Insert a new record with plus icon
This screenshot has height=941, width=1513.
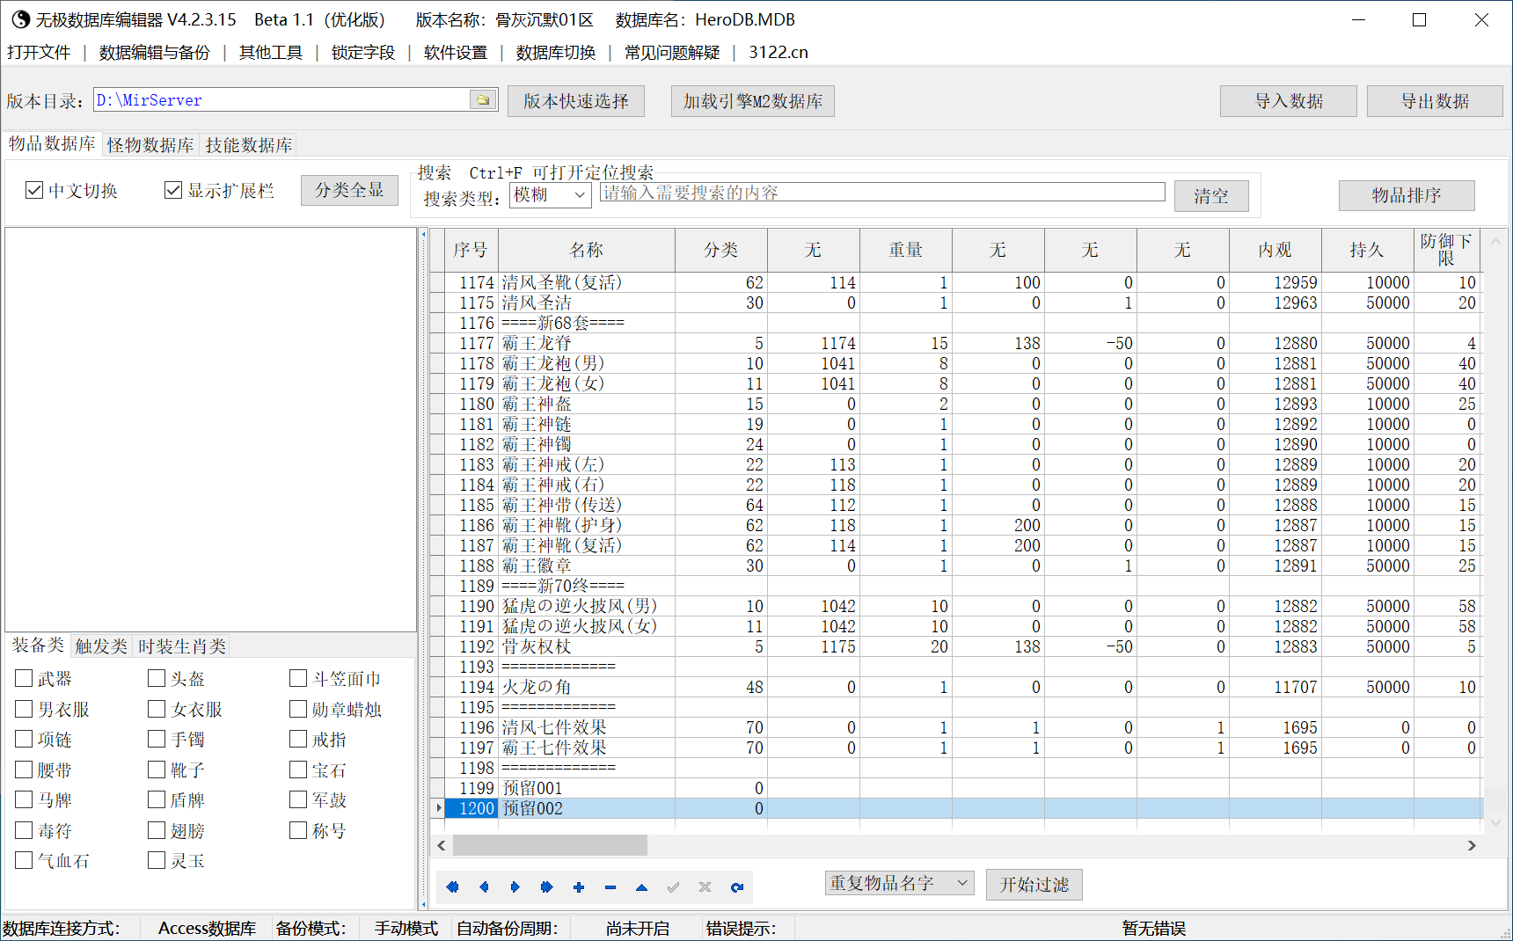point(579,887)
